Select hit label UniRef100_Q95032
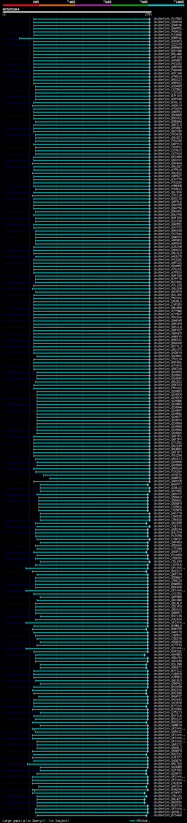Screen dimensions: 187x823 coord(167,732)
